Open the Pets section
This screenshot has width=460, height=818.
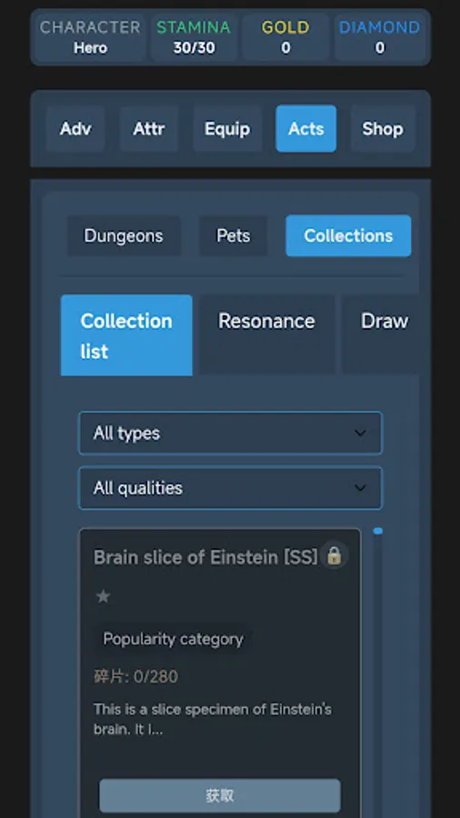click(x=233, y=235)
